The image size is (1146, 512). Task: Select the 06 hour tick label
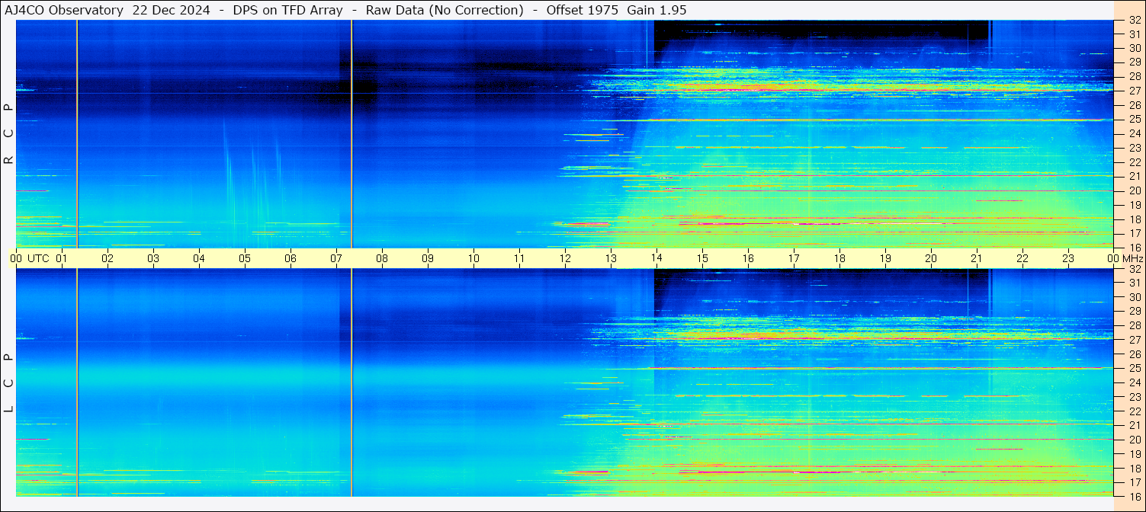(291, 258)
